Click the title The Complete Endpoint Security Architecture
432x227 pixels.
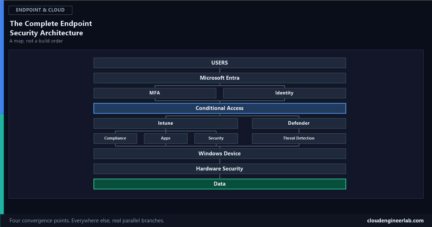point(51,28)
